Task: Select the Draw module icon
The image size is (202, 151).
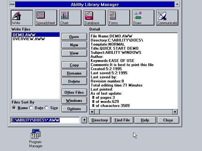Action: pos(143,18)
